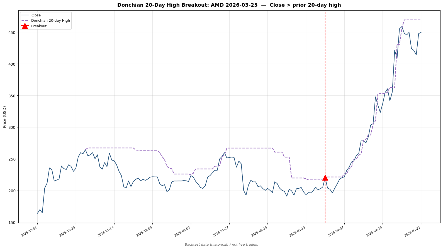
Task: Select the "Breakout" legend label
Action: (39, 26)
